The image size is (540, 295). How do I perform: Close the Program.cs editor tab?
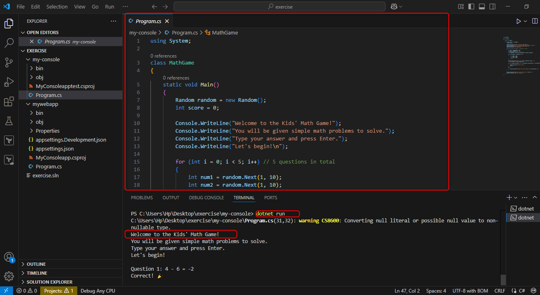pyautogui.click(x=167, y=21)
